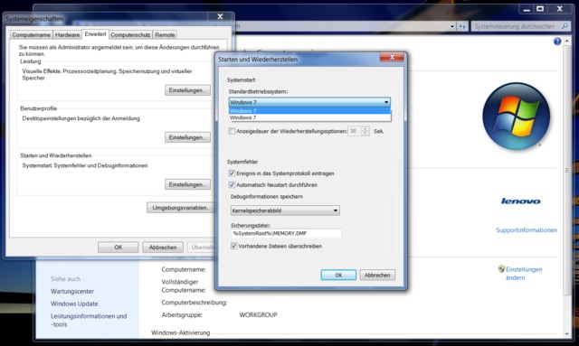
Task: Click Einstellungen button under Starten und Wiederherstellen
Action: [x=187, y=184]
